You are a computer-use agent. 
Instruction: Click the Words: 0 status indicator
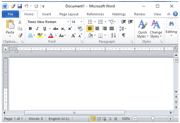(36, 119)
